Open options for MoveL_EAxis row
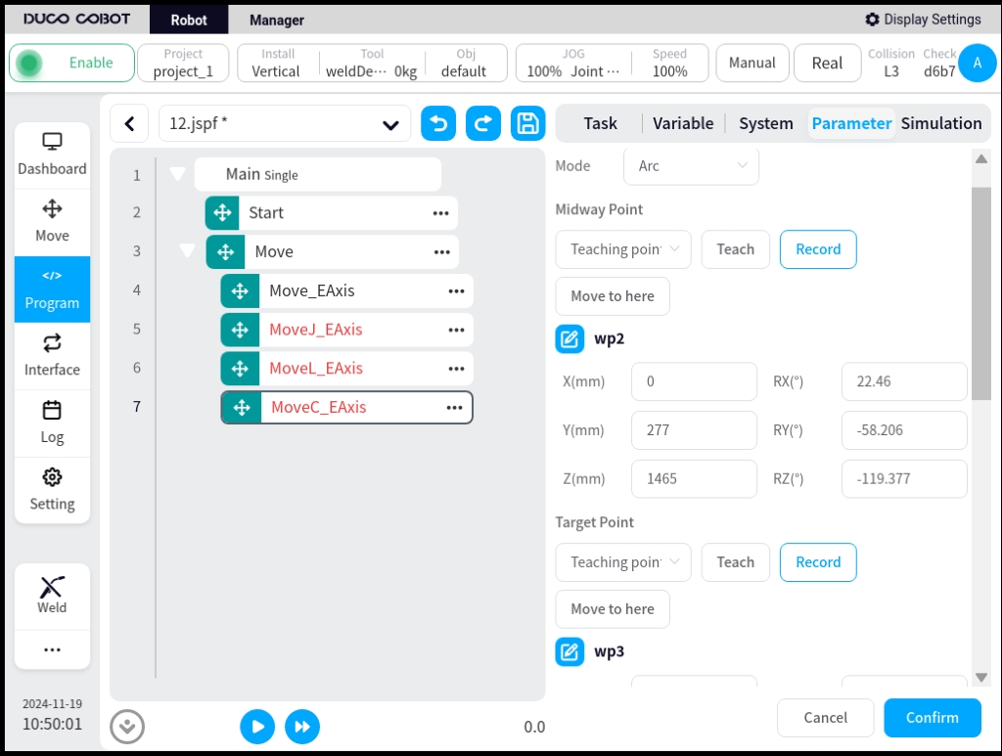Screen dimensions: 1002x756 [x=456, y=369]
